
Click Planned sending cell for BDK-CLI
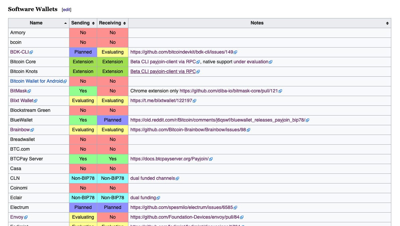(83, 52)
